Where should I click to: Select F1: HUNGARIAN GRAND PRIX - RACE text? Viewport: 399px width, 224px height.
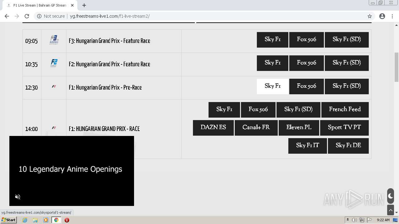pyautogui.click(x=104, y=129)
